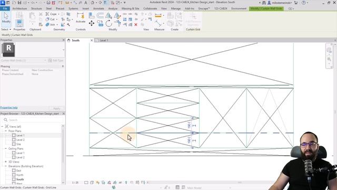Open the File menu
Viewport: 337px width, 190px height.
click(5, 8)
